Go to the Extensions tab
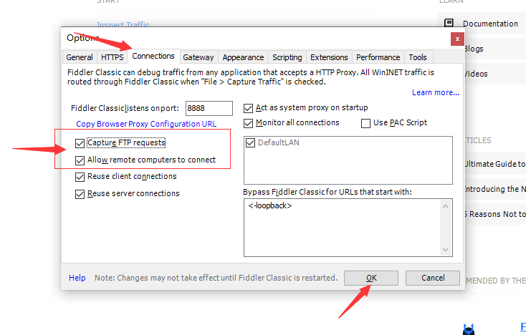The image size is (526, 335). click(x=329, y=57)
